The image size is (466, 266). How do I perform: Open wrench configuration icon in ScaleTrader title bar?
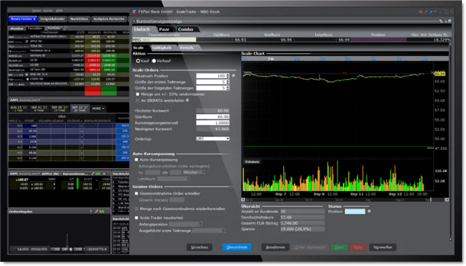427,12
